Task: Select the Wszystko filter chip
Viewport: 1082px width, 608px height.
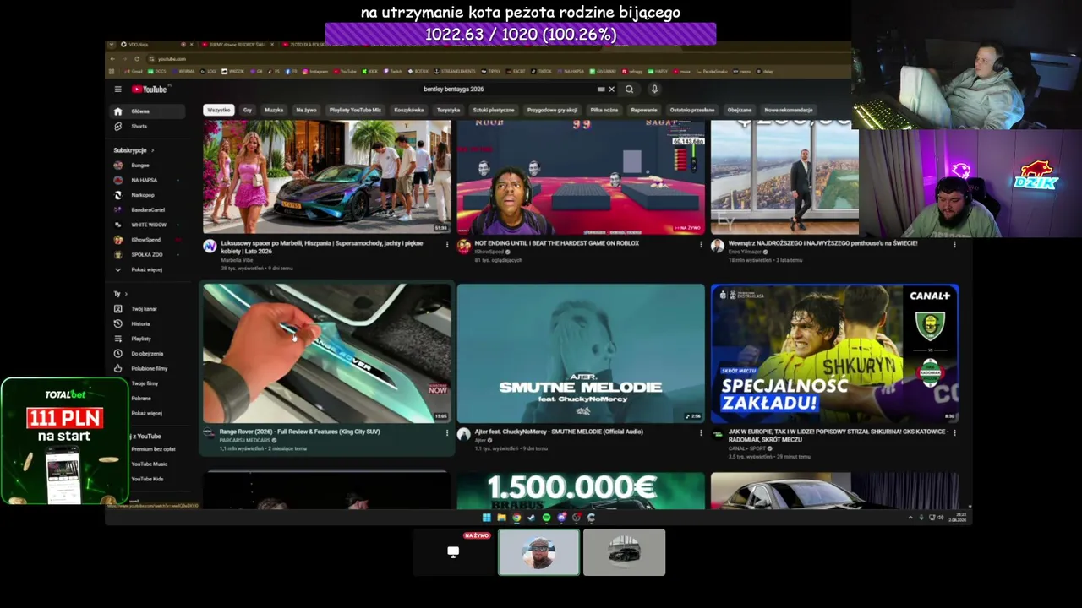Action: pyautogui.click(x=218, y=110)
